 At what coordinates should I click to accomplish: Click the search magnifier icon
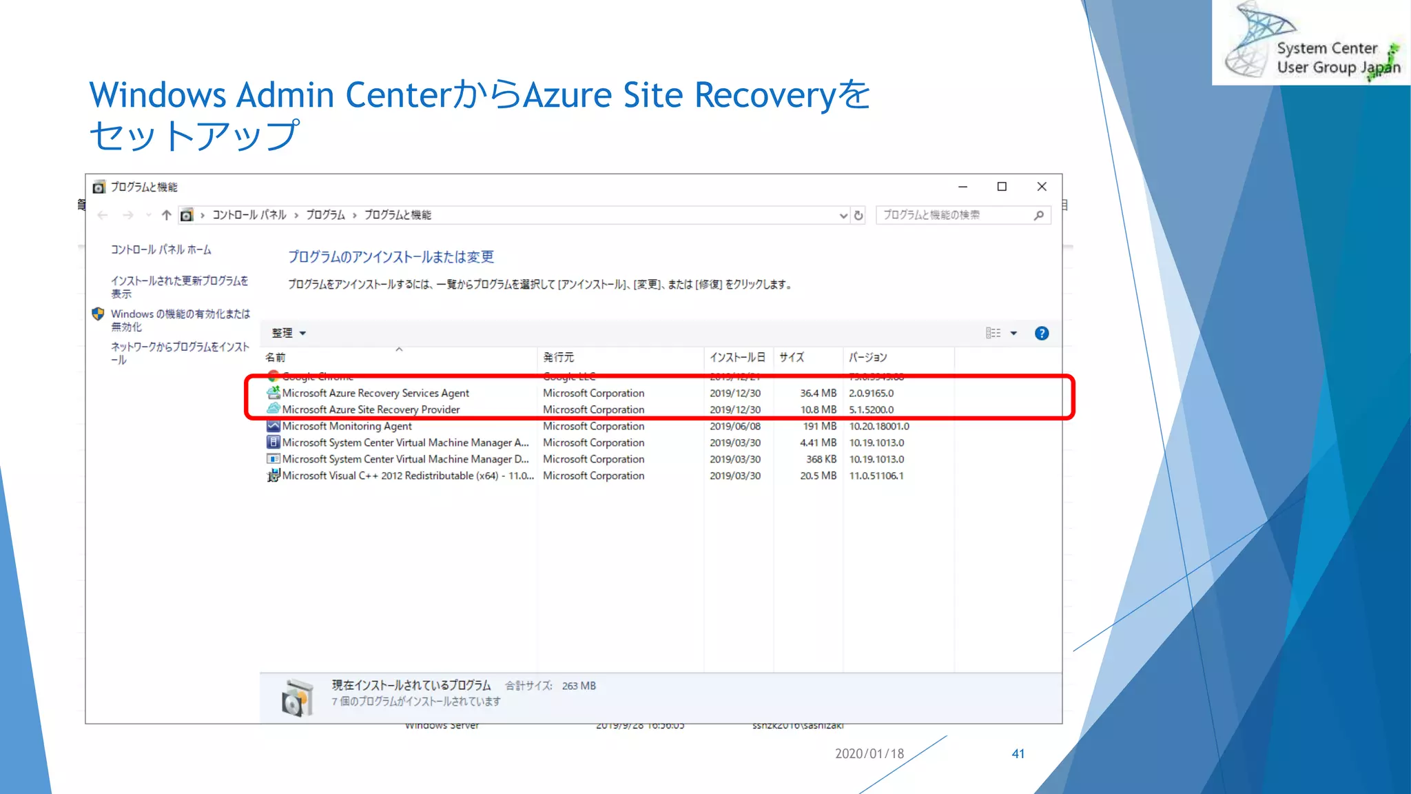tap(1039, 216)
